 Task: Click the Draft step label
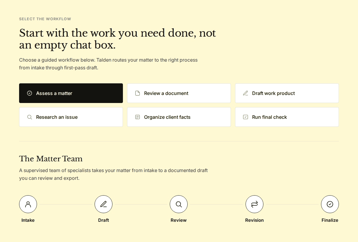[x=104, y=220]
